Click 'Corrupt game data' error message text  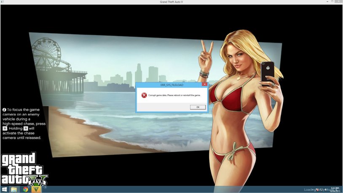tap(174, 95)
